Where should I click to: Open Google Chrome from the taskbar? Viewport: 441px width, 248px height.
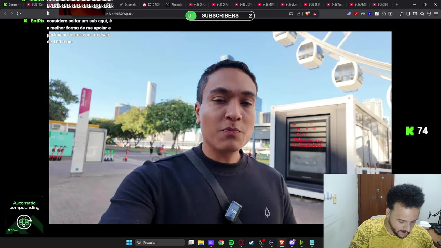point(221,242)
